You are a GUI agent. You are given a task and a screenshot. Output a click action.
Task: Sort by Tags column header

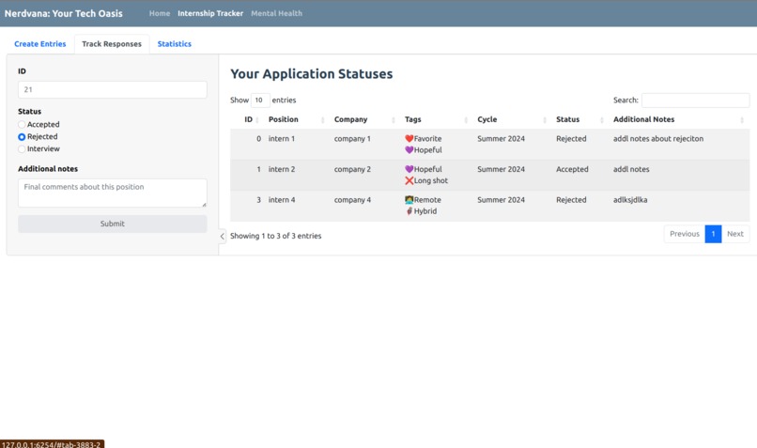pos(412,119)
